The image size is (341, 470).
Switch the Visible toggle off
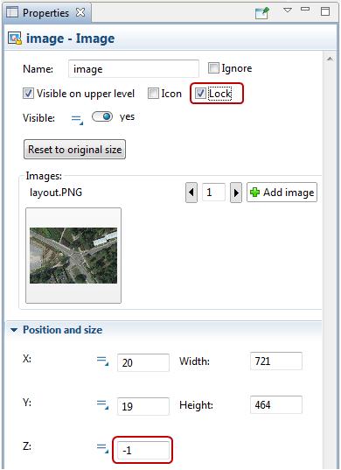pos(102,116)
